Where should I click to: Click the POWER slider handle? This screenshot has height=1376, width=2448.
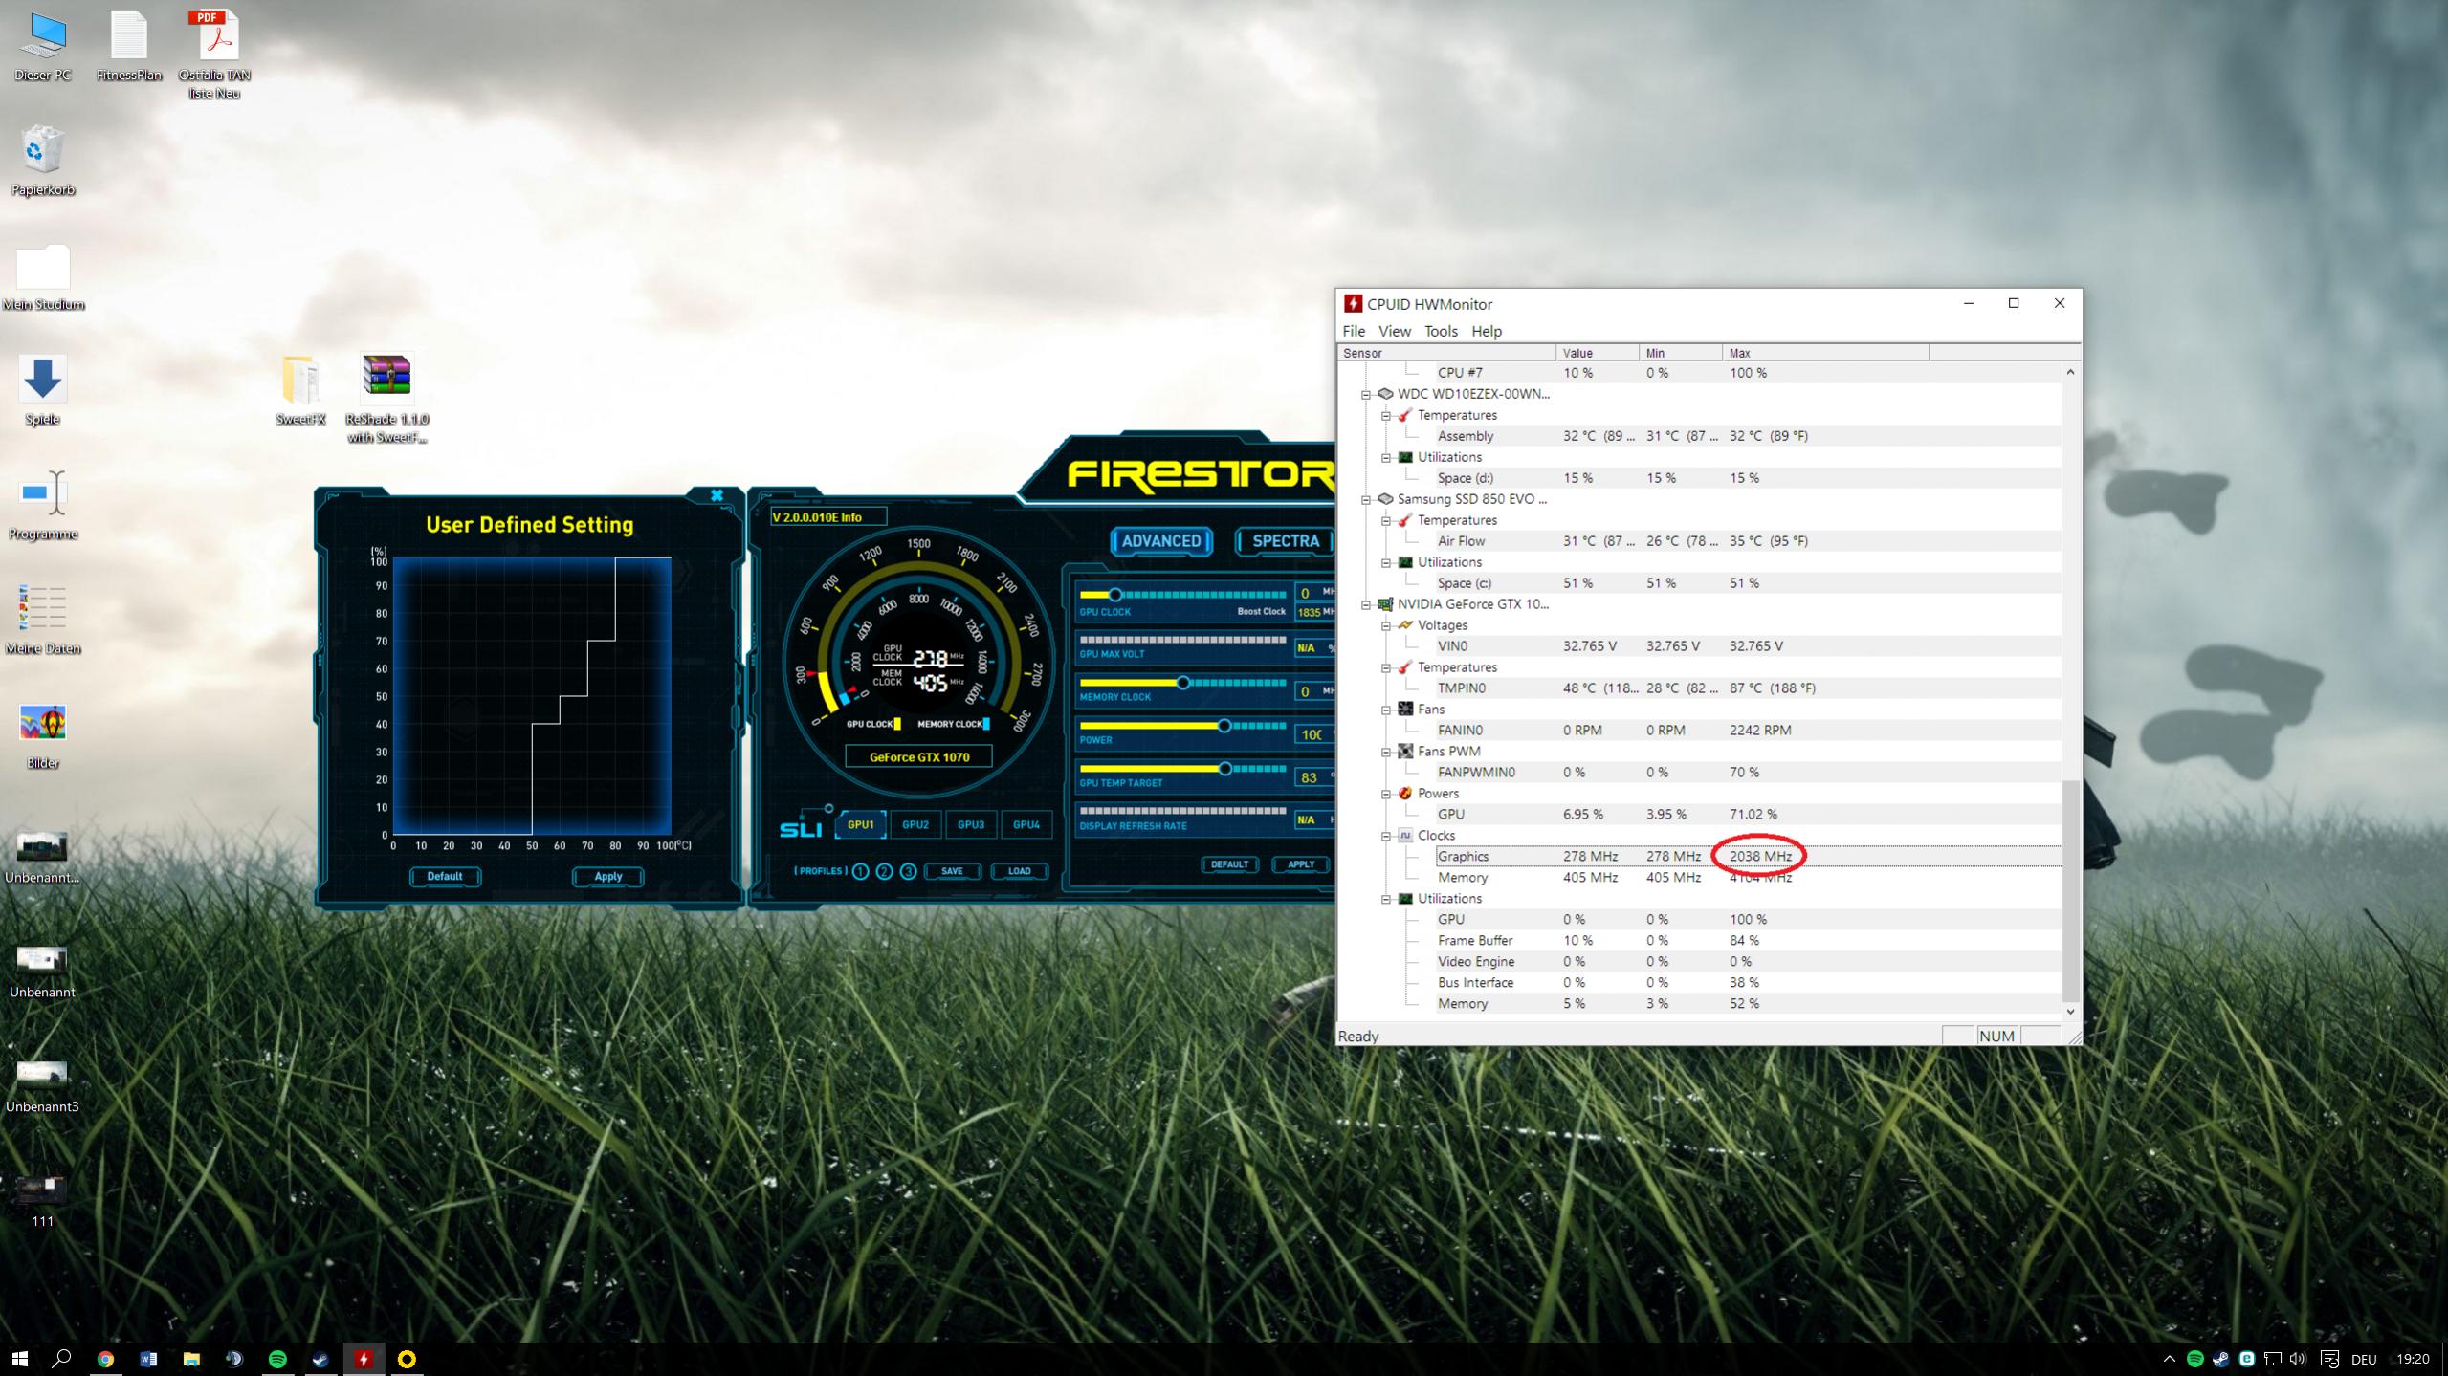(1224, 726)
